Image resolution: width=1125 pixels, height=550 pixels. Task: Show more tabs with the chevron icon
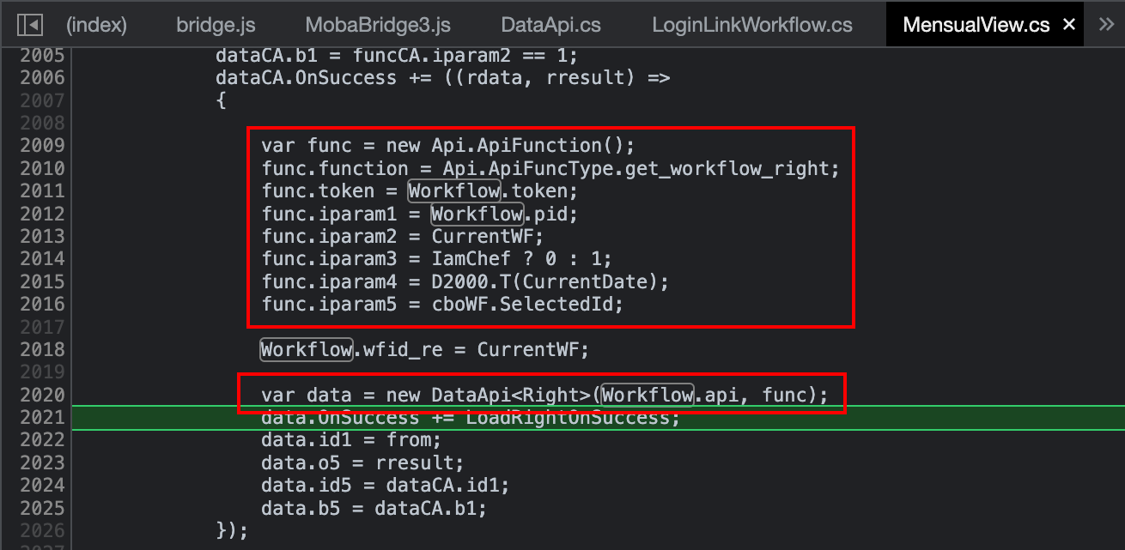coord(1106,24)
